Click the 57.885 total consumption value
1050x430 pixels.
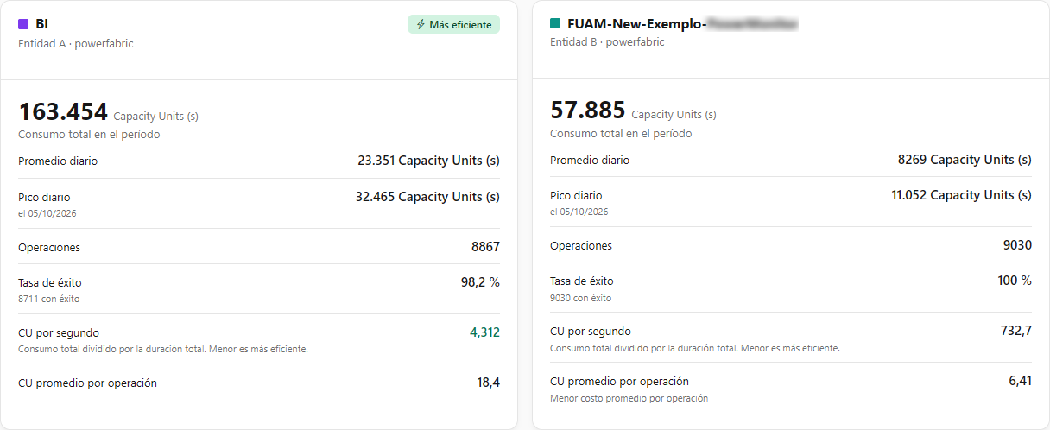pos(588,111)
